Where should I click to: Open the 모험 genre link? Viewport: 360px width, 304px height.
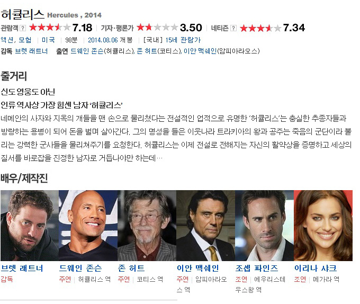pos(25,40)
